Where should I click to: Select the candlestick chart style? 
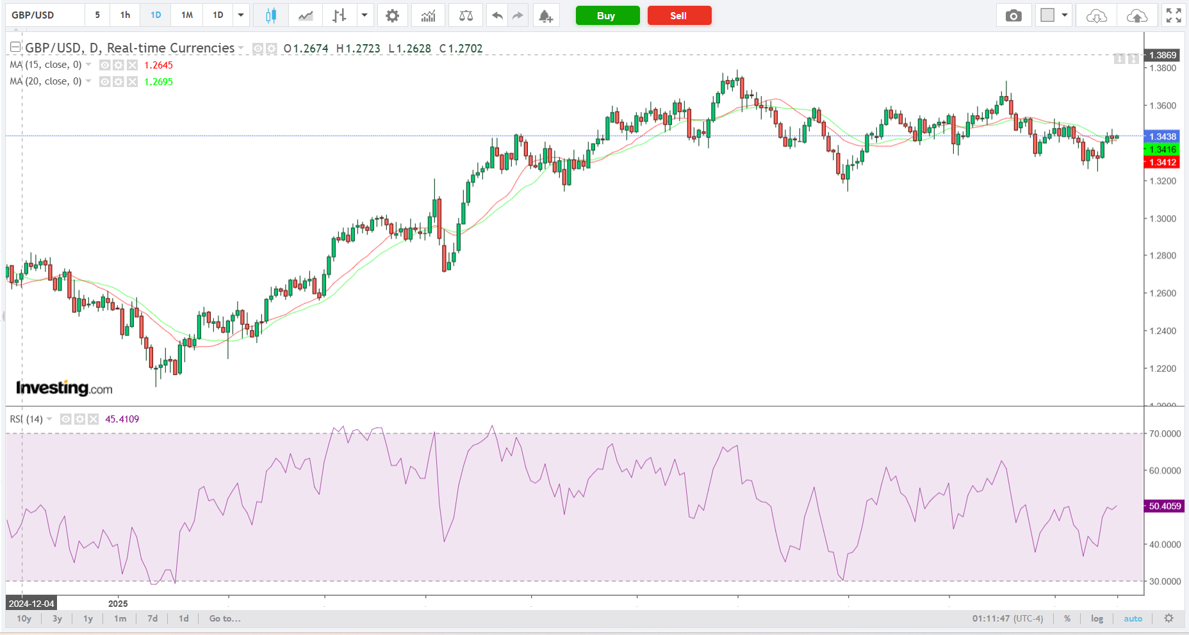[271, 15]
